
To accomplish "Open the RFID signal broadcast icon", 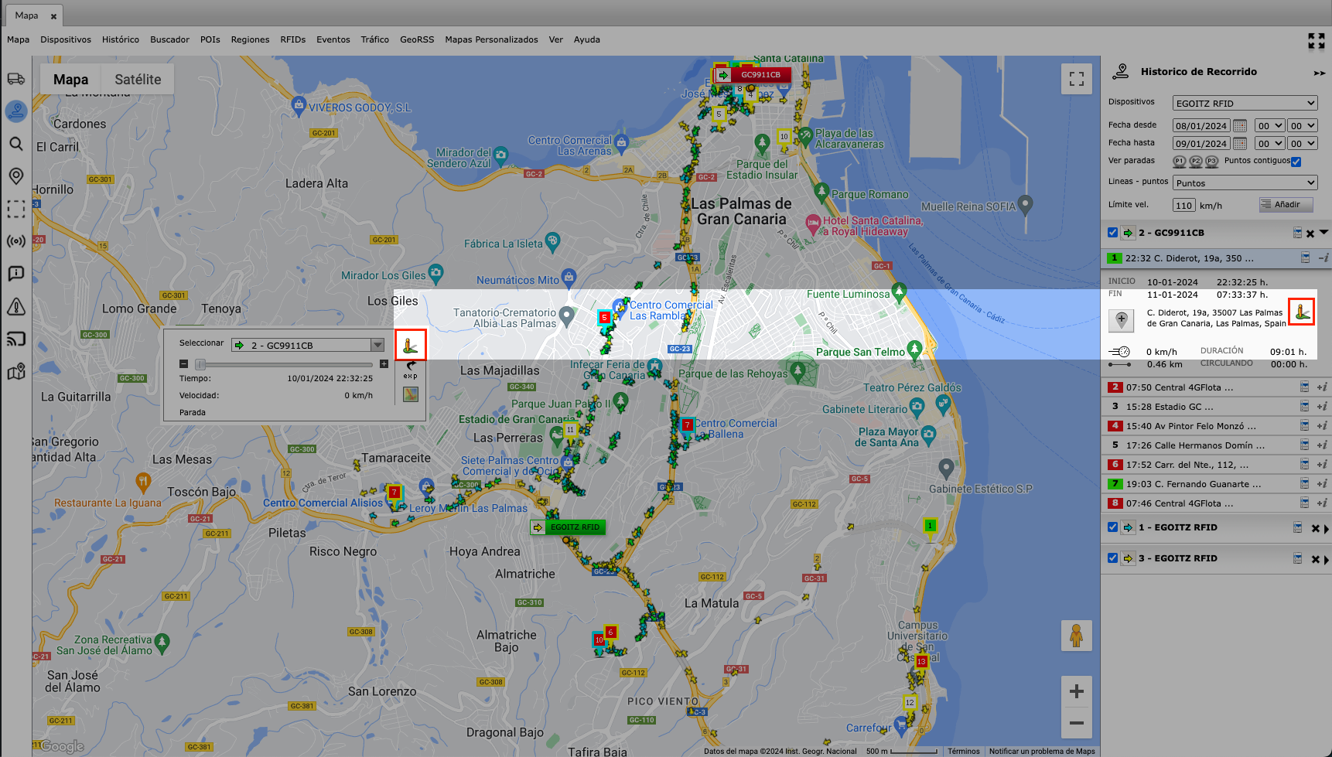I will 15,241.
